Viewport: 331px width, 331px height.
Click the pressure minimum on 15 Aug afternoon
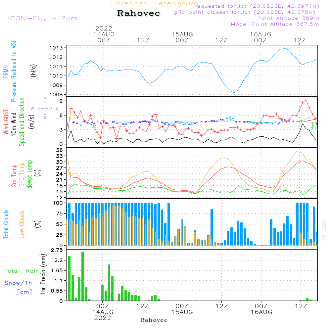pyautogui.click(x=234, y=92)
